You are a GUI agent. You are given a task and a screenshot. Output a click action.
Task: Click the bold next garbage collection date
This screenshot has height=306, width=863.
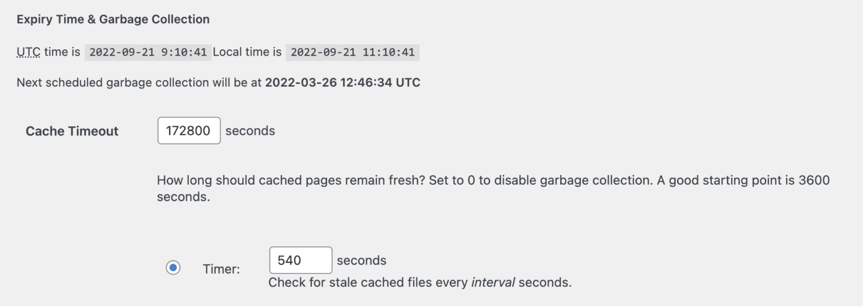click(x=342, y=83)
